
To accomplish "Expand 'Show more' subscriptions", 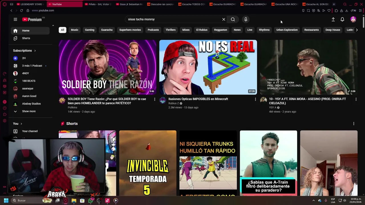I will click(x=30, y=111).
